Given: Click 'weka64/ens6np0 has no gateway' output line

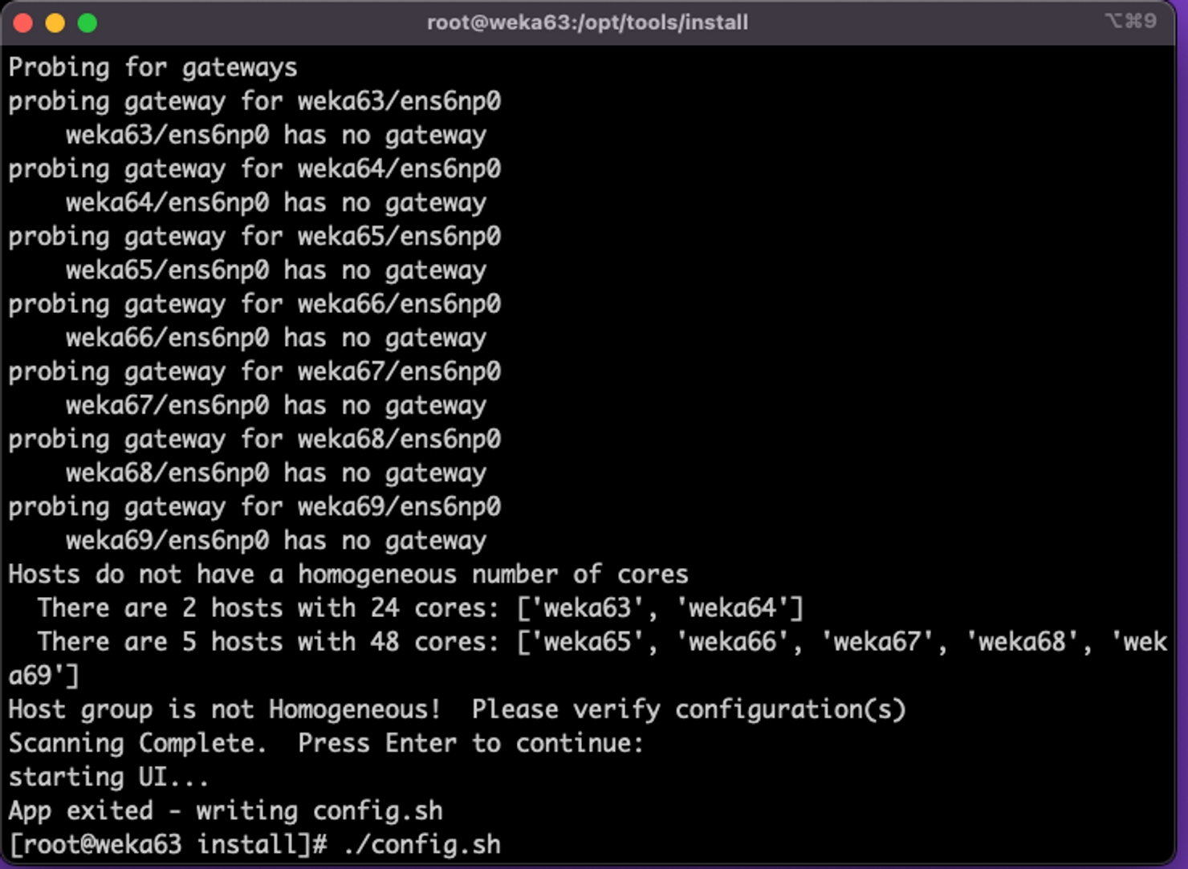Looking at the screenshot, I should [x=276, y=203].
